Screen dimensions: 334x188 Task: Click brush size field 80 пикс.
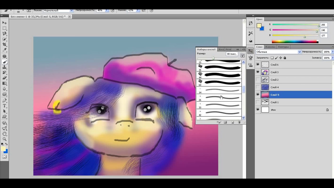232,54
